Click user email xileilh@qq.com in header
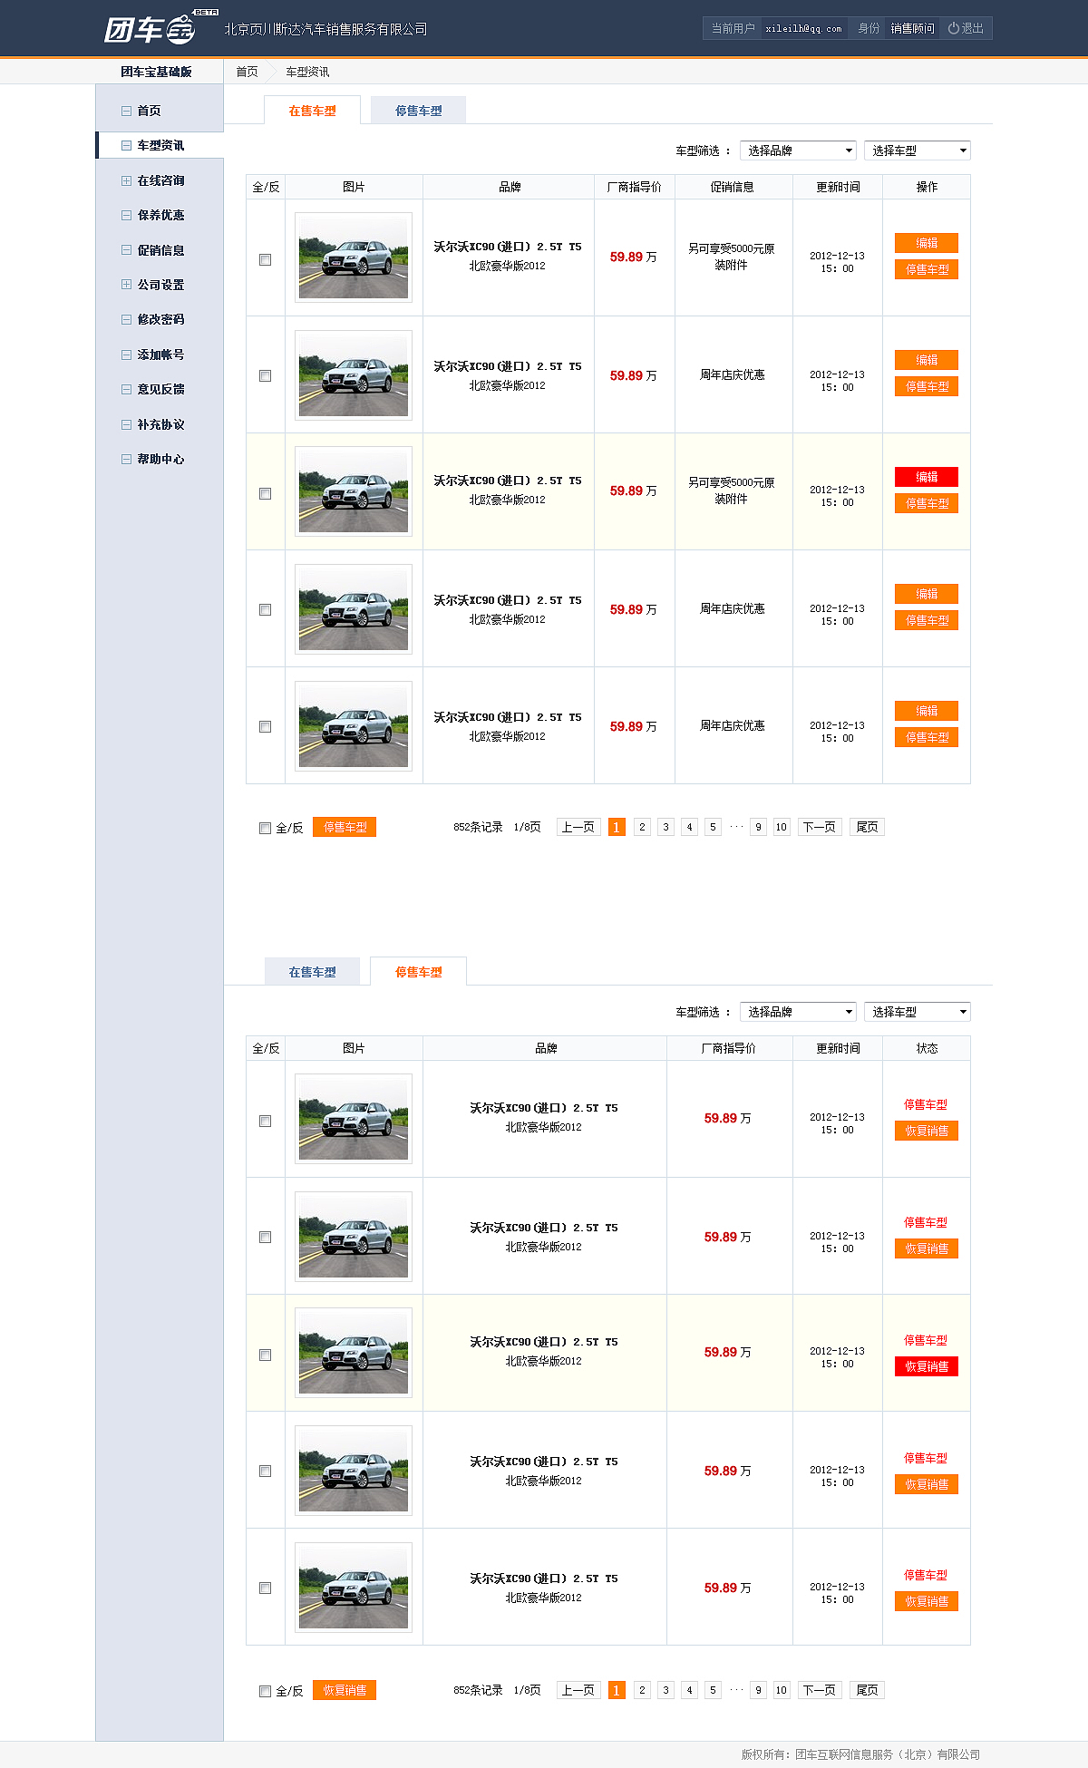The width and height of the screenshot is (1088, 1768). pos(803,28)
